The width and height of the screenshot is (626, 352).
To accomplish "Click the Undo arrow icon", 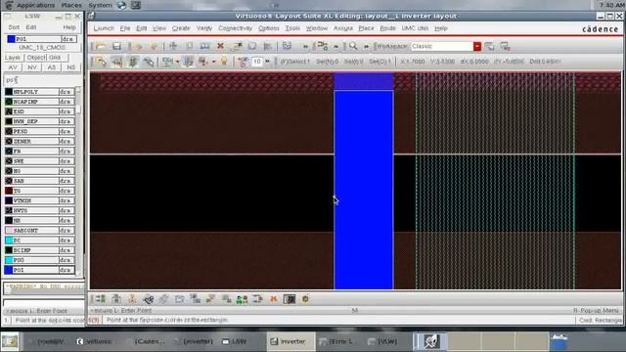I will point(139,46).
